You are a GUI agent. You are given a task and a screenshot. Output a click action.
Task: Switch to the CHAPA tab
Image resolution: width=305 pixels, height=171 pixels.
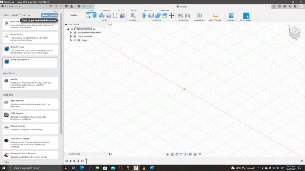134,11
